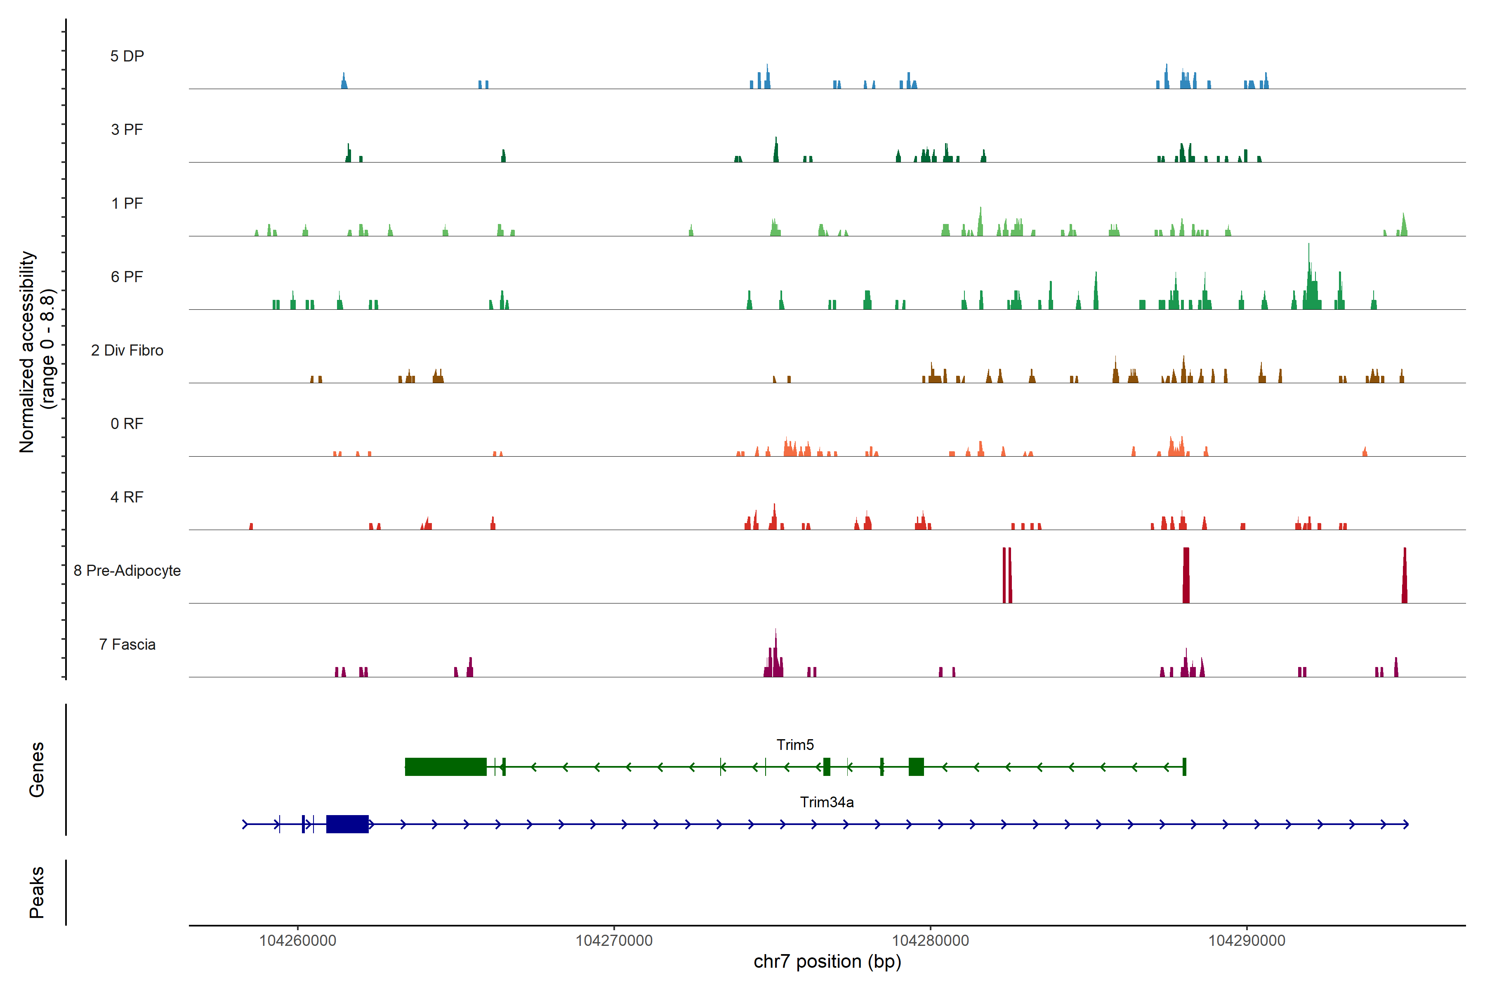This screenshot has width=1485, height=990.
Task: Select the 1 PF track label
Action: pyautogui.click(x=127, y=203)
